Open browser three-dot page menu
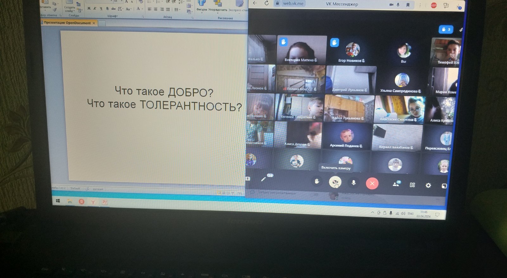507x278 pixels. pos(420,5)
